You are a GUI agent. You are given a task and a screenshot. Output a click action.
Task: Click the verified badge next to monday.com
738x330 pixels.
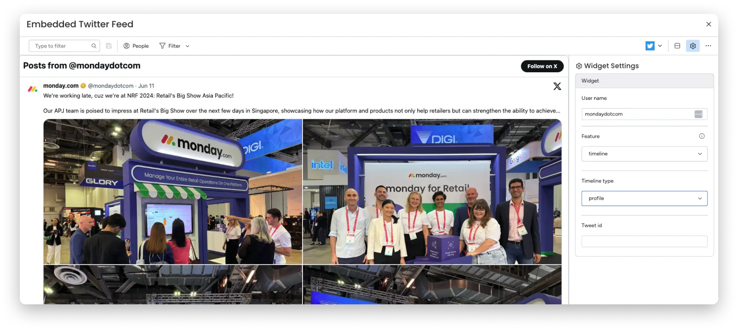83,86
